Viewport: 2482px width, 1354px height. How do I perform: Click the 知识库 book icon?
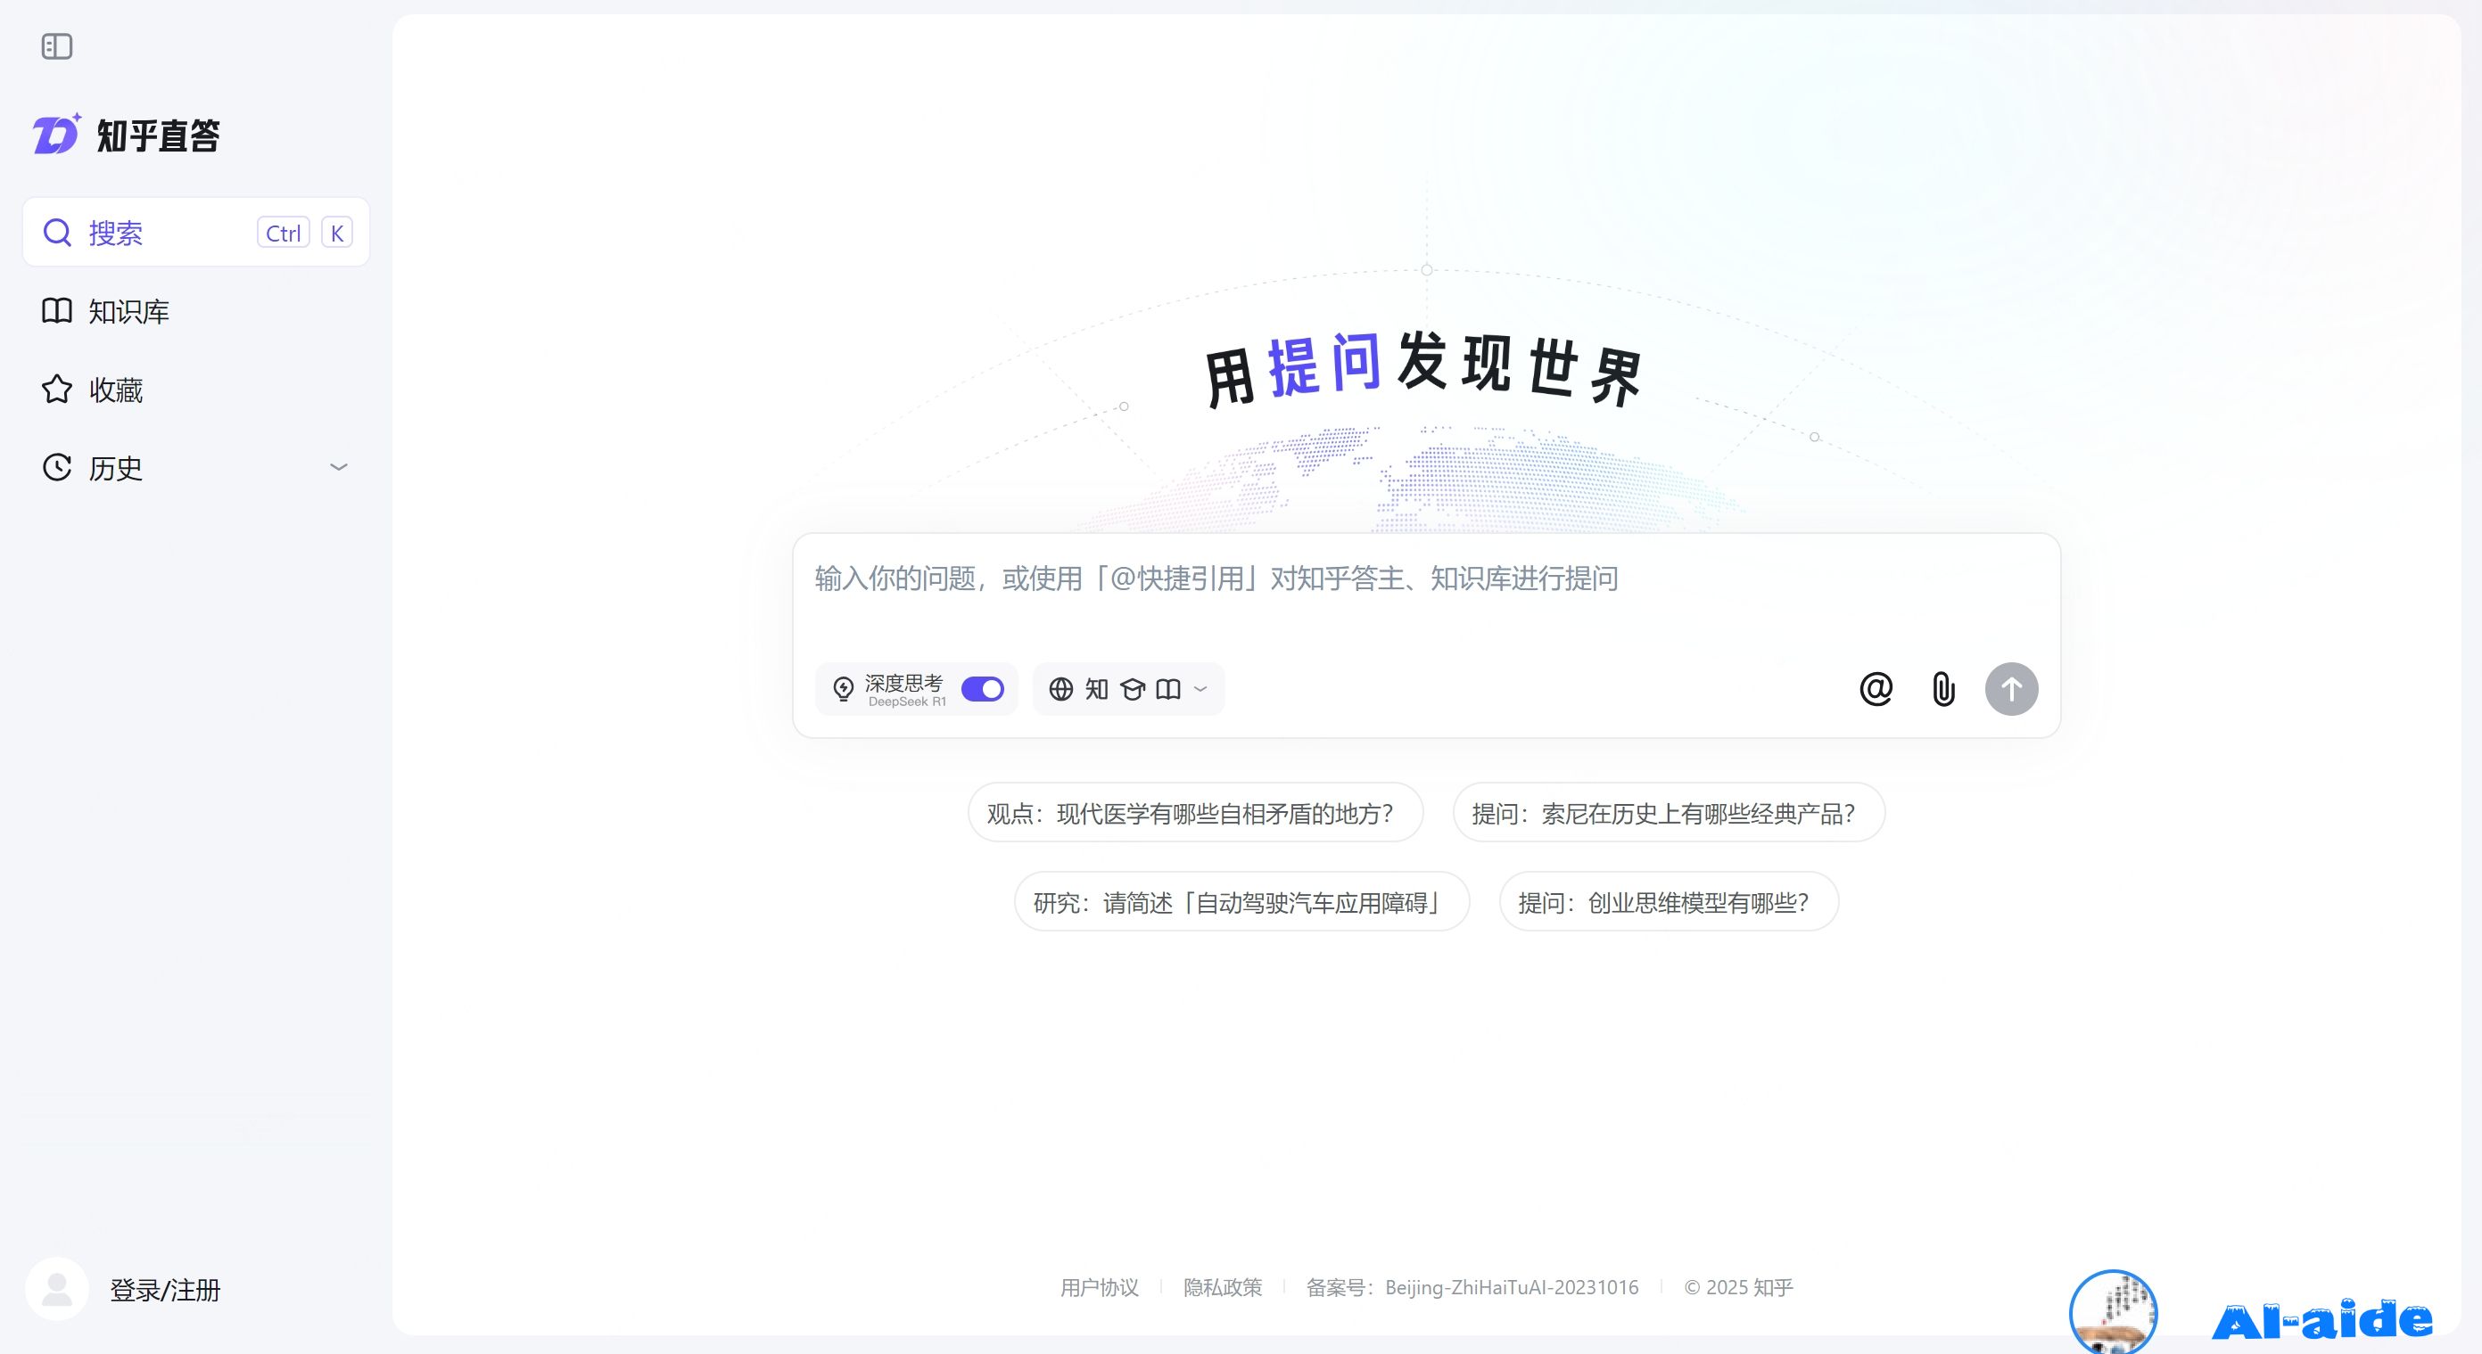click(x=57, y=311)
